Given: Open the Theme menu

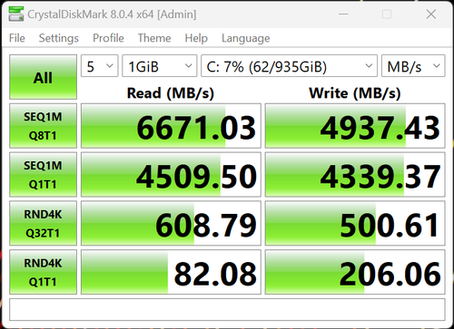Looking at the screenshot, I should click(x=154, y=38).
